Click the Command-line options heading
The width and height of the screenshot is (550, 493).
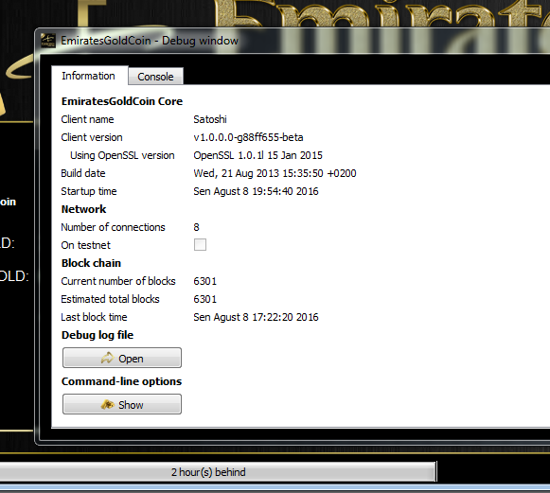pos(121,381)
